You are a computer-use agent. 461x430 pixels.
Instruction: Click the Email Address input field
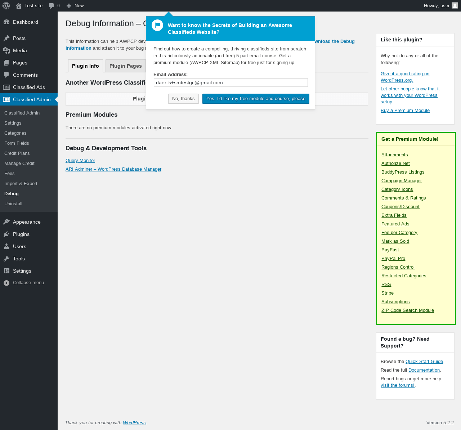click(230, 82)
